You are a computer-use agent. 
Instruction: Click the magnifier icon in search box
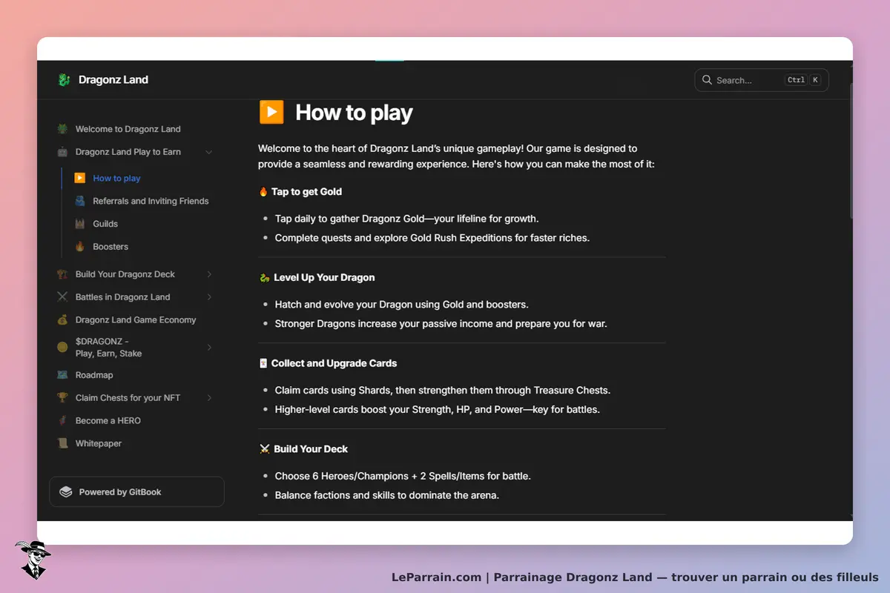point(707,80)
